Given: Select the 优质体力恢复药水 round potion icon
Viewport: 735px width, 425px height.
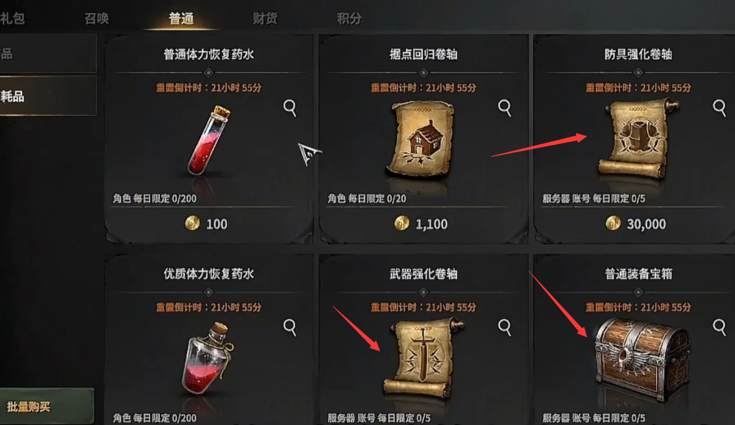Looking at the screenshot, I should click(207, 360).
